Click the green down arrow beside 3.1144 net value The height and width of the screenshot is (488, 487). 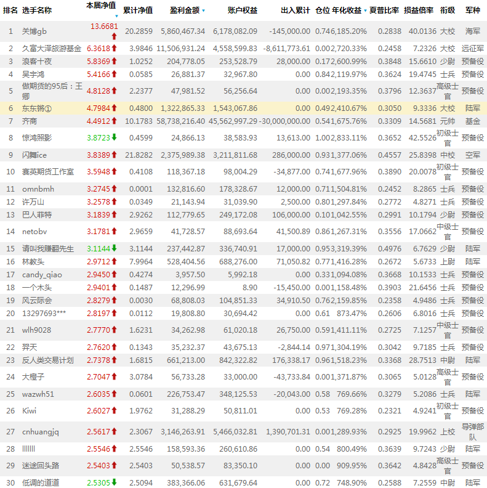point(114,248)
